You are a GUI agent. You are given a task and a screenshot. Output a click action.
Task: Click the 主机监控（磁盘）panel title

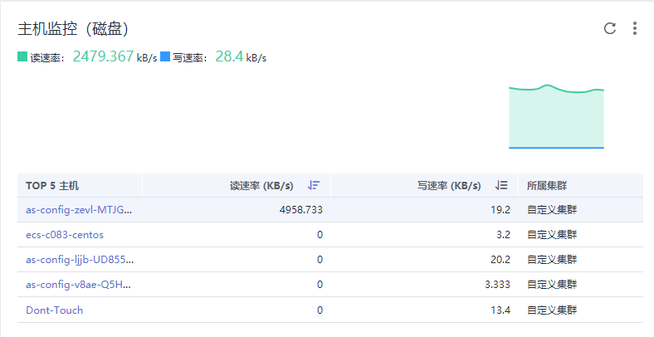pyautogui.click(x=73, y=29)
